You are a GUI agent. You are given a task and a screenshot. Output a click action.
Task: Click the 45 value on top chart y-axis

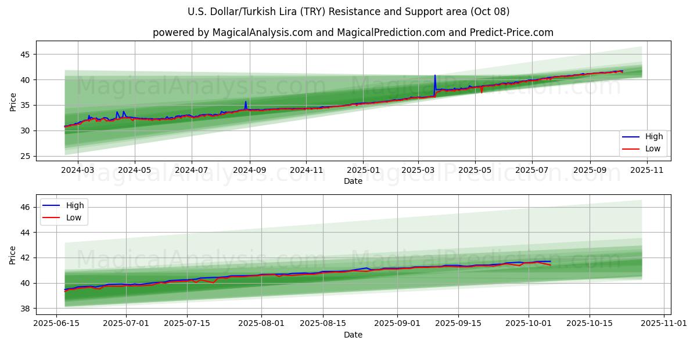[26, 55]
